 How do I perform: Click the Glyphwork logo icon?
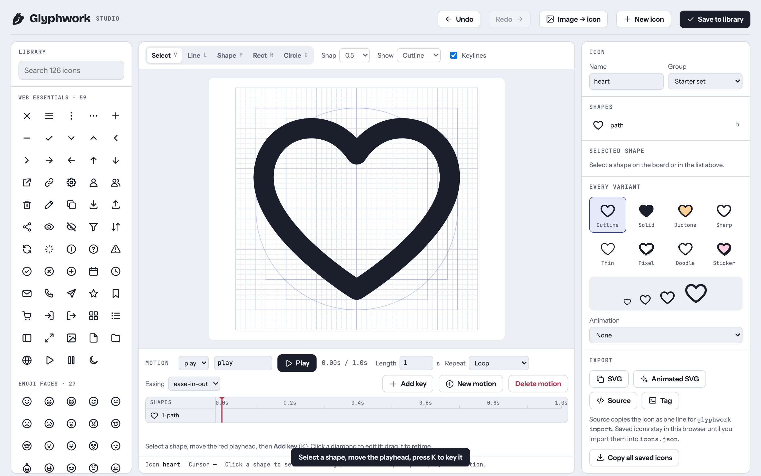click(18, 19)
